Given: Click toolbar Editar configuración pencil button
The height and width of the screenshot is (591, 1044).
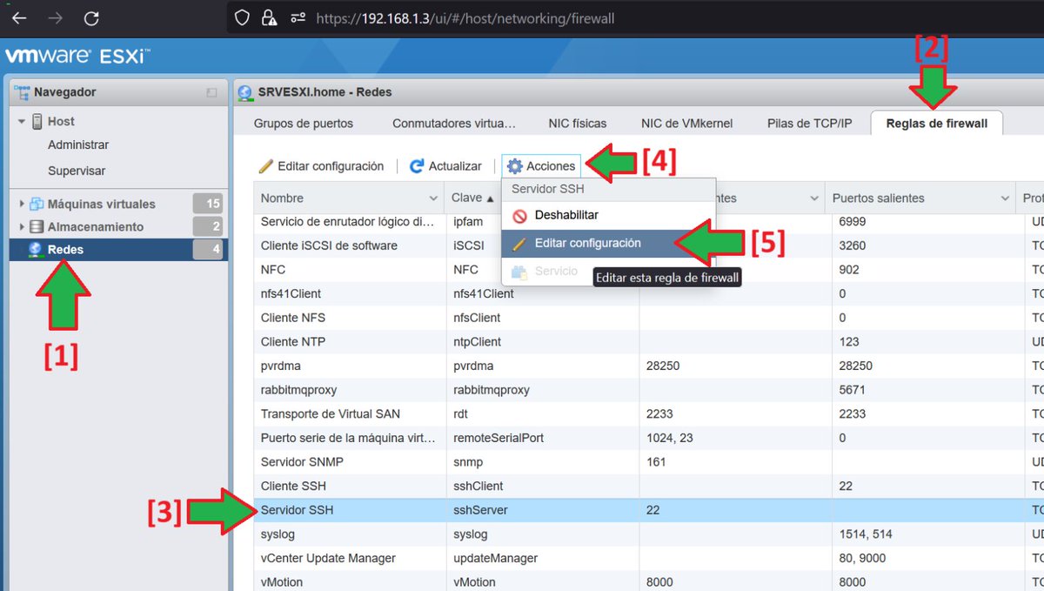Looking at the screenshot, I should click(321, 166).
